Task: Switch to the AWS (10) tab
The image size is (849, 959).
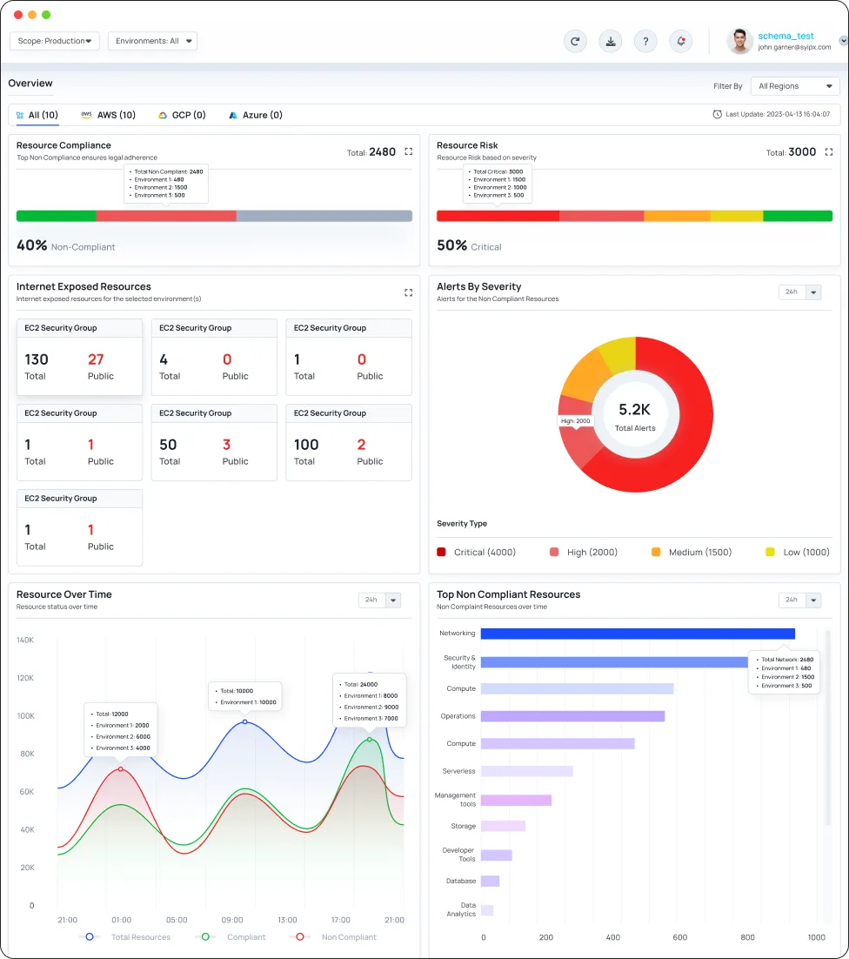Action: pyautogui.click(x=109, y=115)
